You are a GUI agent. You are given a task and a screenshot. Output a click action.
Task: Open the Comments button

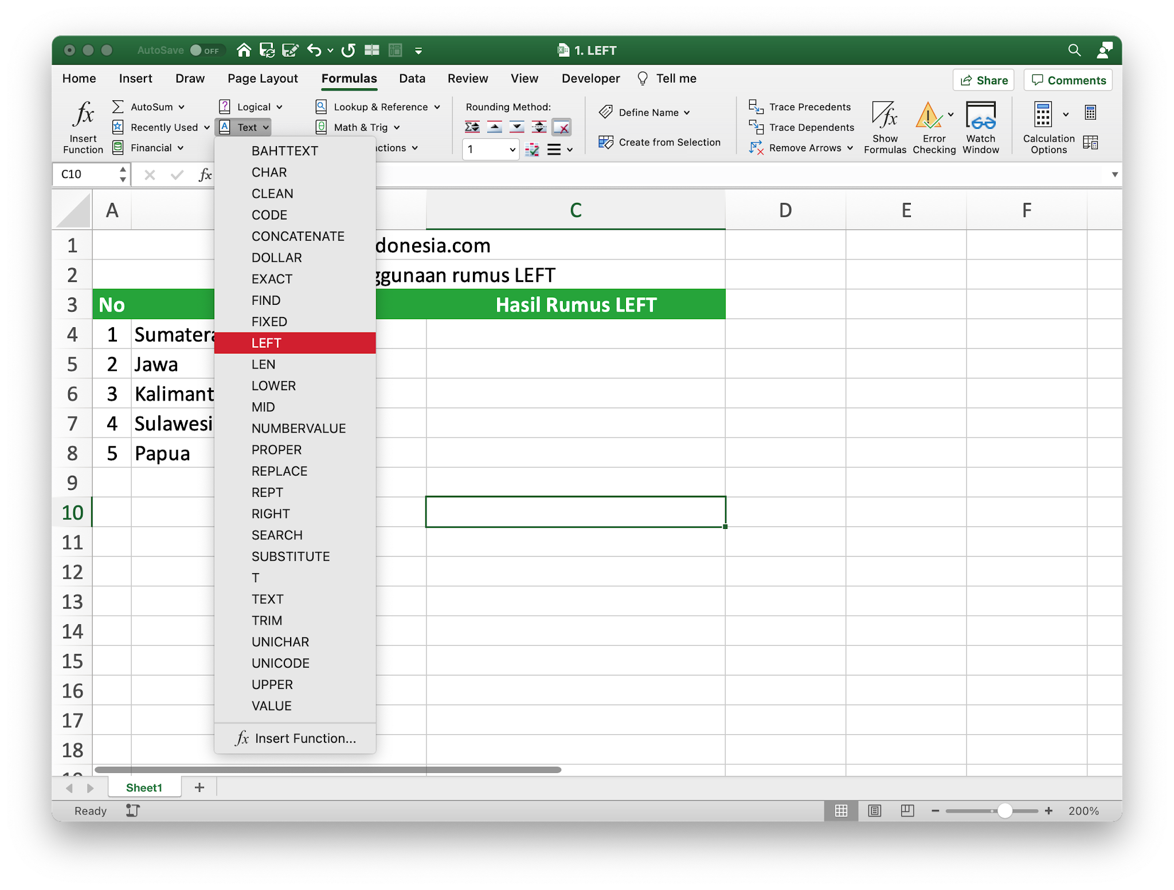tap(1068, 80)
